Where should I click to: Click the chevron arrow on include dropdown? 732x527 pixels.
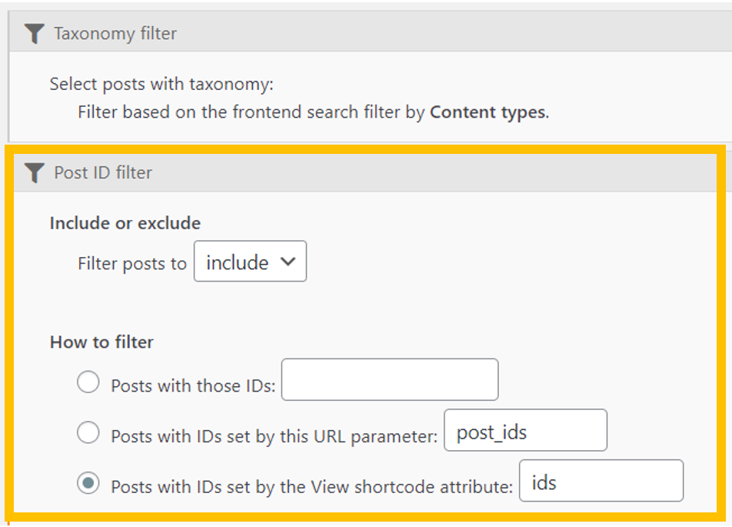[288, 262]
